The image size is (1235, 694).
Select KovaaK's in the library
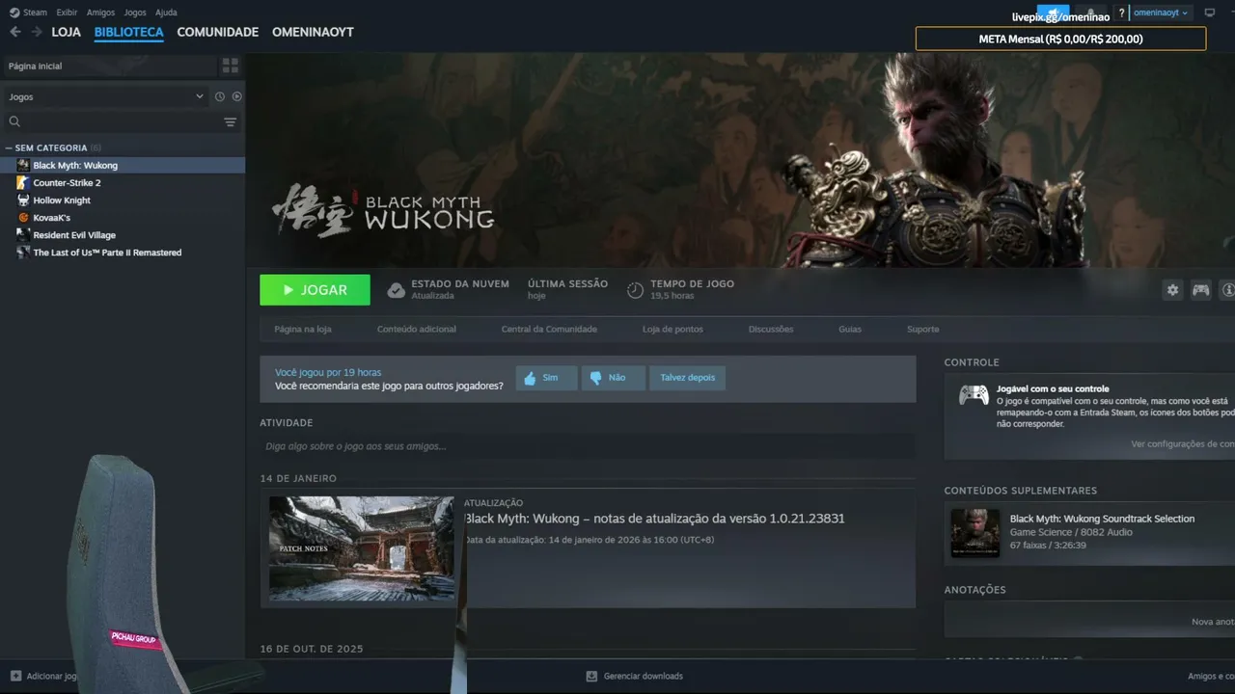123,218
